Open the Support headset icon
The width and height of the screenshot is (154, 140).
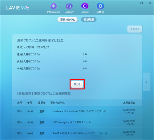(69, 6)
